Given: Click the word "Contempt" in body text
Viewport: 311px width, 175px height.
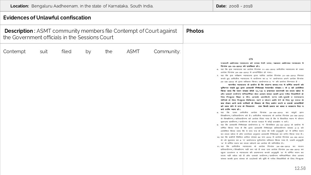Looking at the screenshot, I should pos(14,52).
